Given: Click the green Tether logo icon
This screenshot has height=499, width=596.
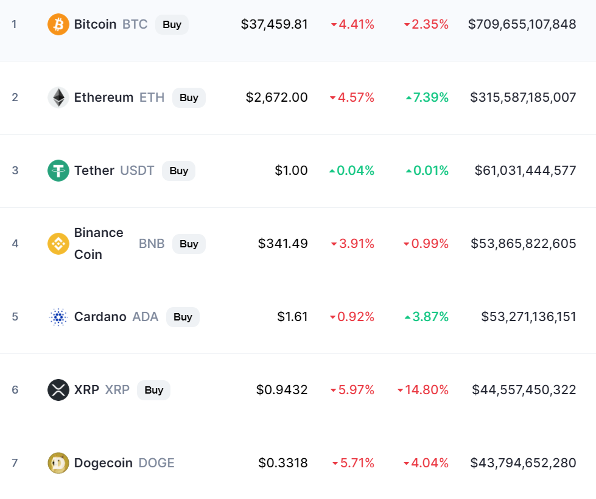Looking at the screenshot, I should coord(58,171).
